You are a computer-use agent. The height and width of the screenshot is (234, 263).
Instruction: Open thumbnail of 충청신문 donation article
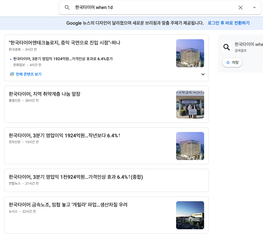190,105
